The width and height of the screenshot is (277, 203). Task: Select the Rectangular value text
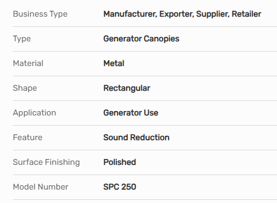(127, 88)
